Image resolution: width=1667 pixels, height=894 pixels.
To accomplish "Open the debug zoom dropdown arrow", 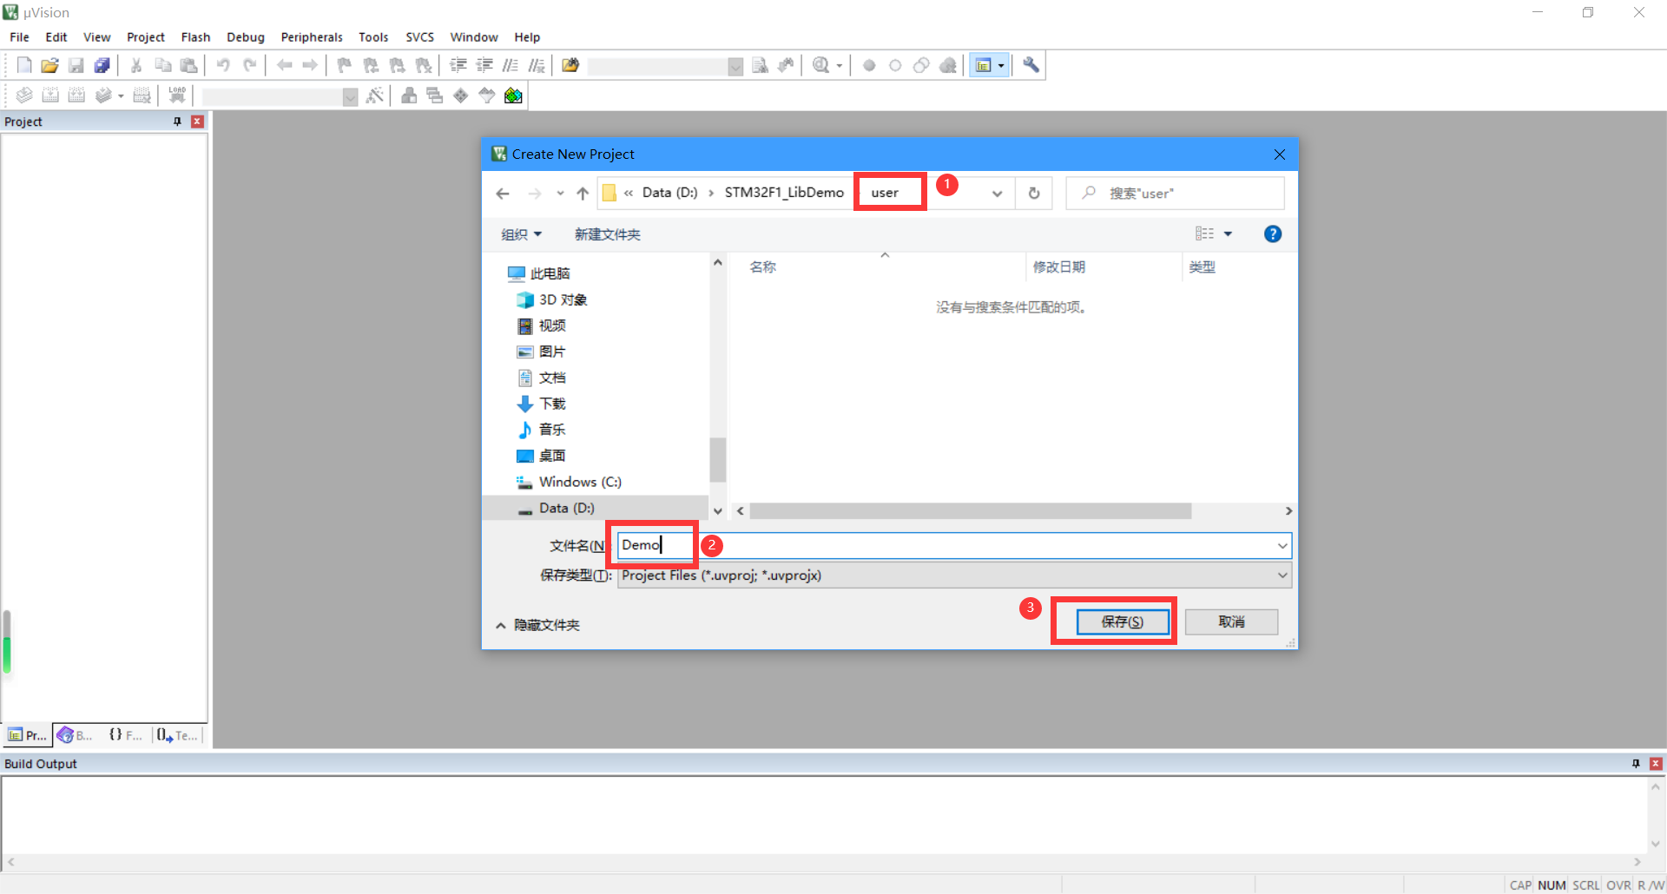I will coord(840,66).
